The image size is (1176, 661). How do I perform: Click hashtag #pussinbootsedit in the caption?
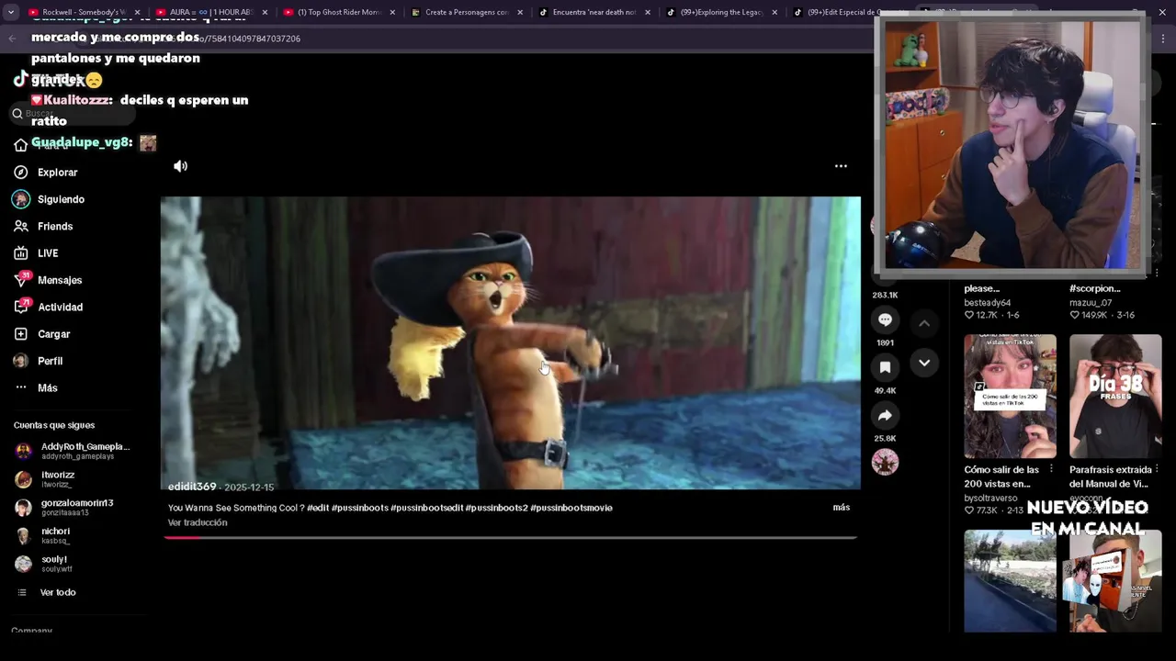[x=426, y=508]
